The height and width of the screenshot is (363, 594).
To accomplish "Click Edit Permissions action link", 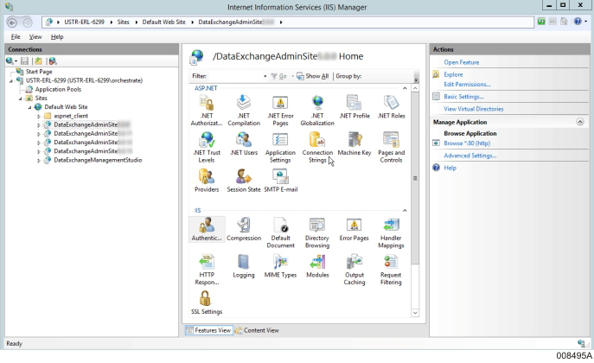I will point(467,85).
